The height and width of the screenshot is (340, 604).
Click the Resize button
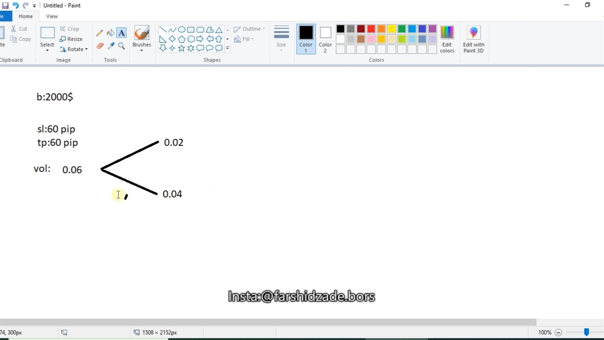pos(71,39)
